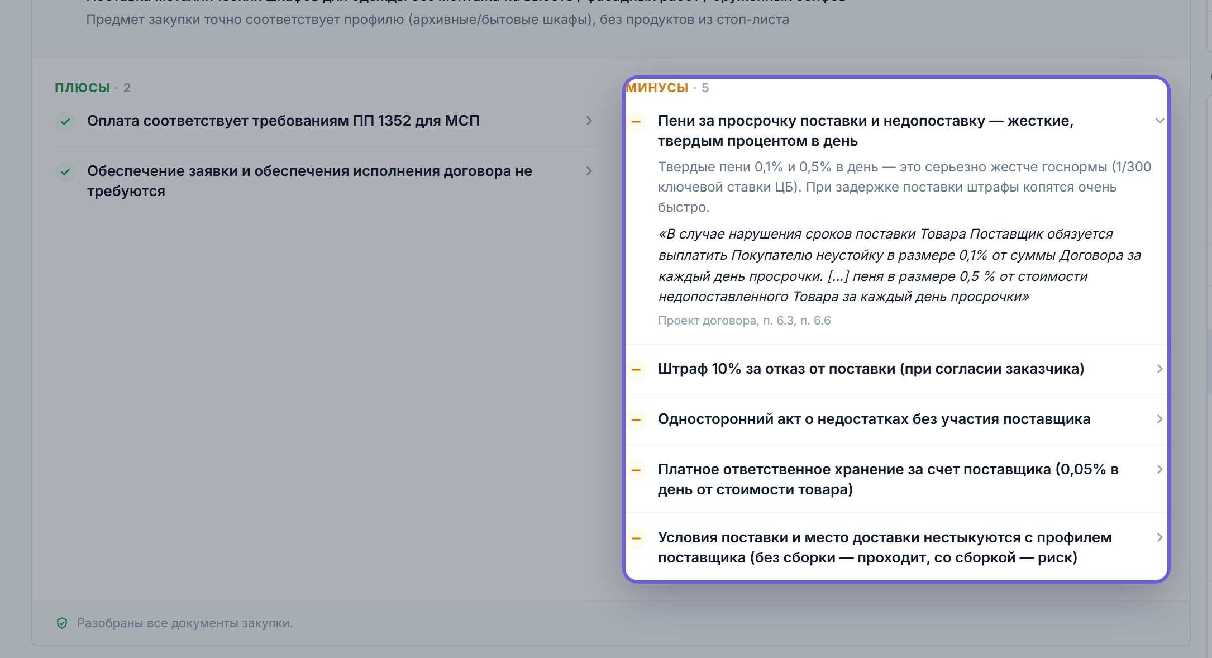
Task: Click green checkmark icon beside Обеспечение заявки
Action: 65,171
